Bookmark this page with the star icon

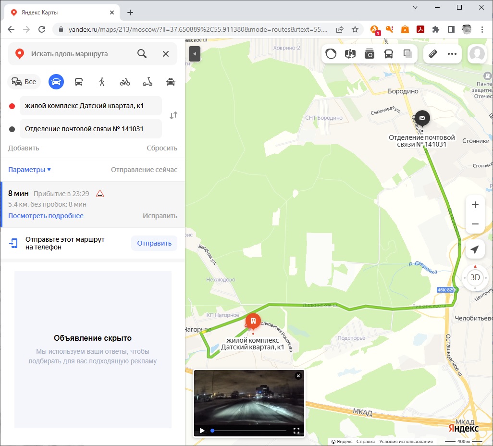355,30
